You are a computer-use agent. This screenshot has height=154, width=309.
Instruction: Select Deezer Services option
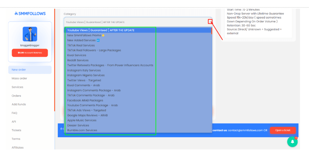(x=138, y=125)
